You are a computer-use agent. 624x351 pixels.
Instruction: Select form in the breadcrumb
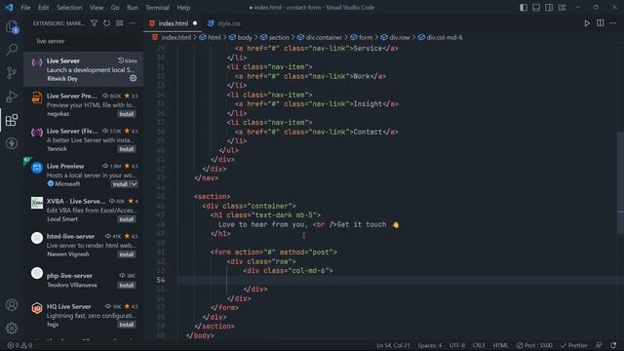click(x=362, y=37)
